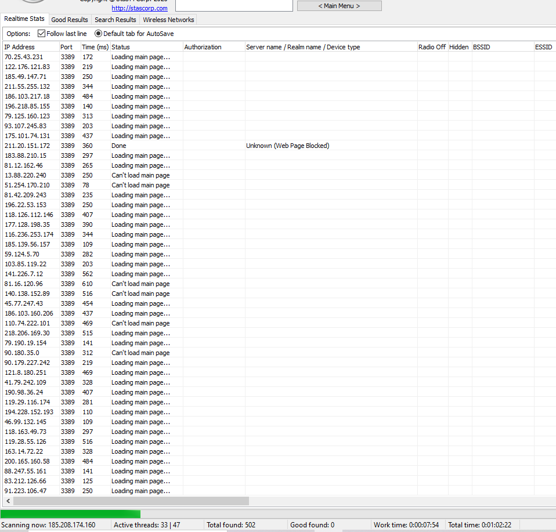
Task: Sort by the Time (ms) column header
Action: coord(95,47)
